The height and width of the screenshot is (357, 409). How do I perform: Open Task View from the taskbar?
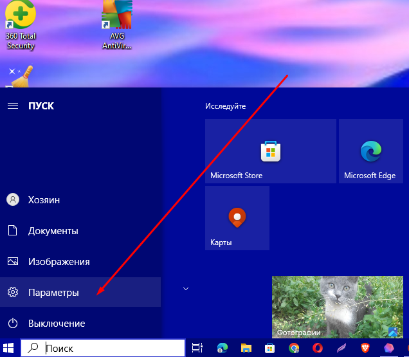[x=197, y=348]
